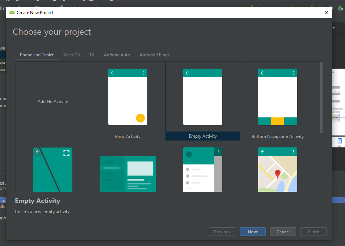
Task: Click the Bottom Navigation Activity label
Action: click(277, 137)
